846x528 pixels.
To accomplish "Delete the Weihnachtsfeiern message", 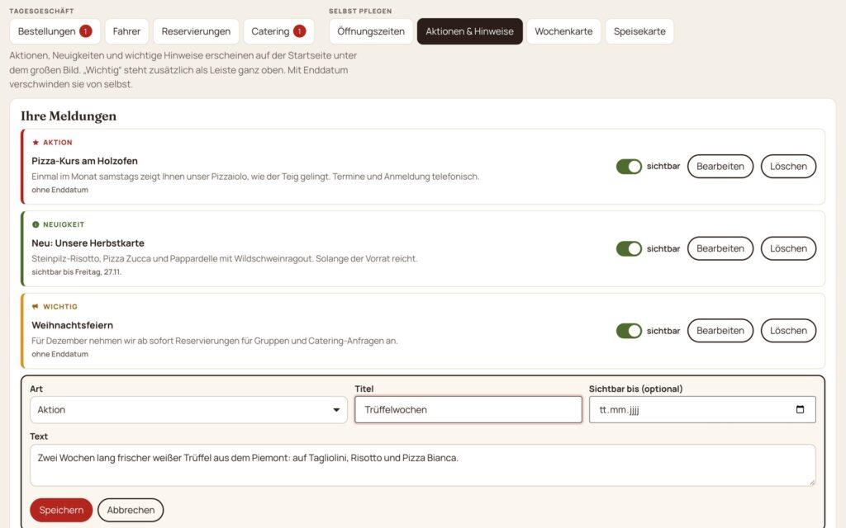I will click(x=788, y=331).
